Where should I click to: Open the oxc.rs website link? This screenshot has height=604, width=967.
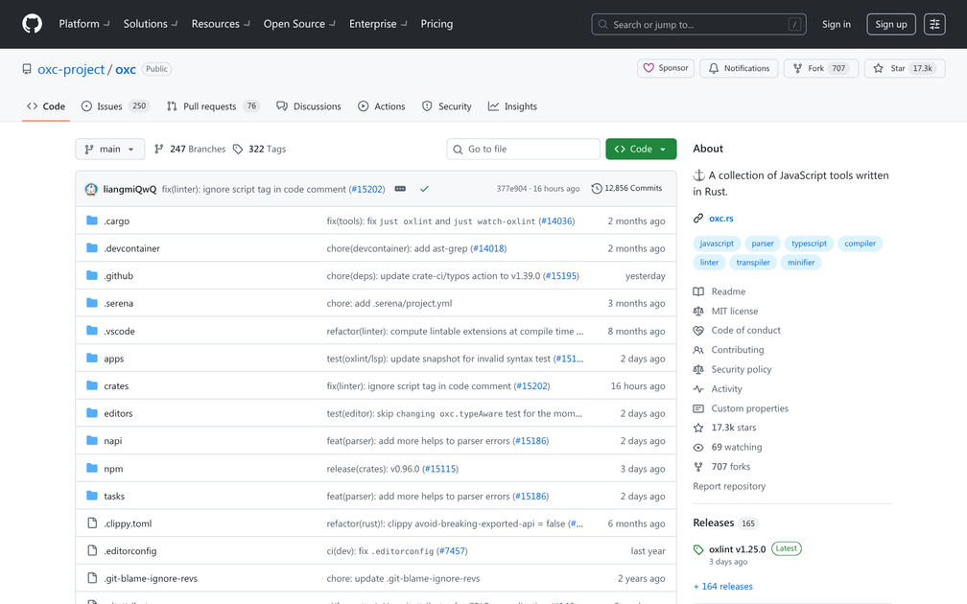pyautogui.click(x=720, y=219)
